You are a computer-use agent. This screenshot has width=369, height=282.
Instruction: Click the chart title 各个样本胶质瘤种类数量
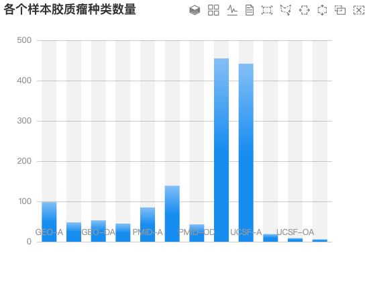pos(70,9)
